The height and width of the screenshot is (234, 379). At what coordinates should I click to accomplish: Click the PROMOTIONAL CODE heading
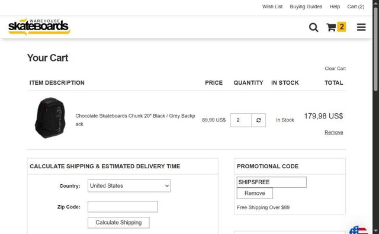(x=268, y=166)
